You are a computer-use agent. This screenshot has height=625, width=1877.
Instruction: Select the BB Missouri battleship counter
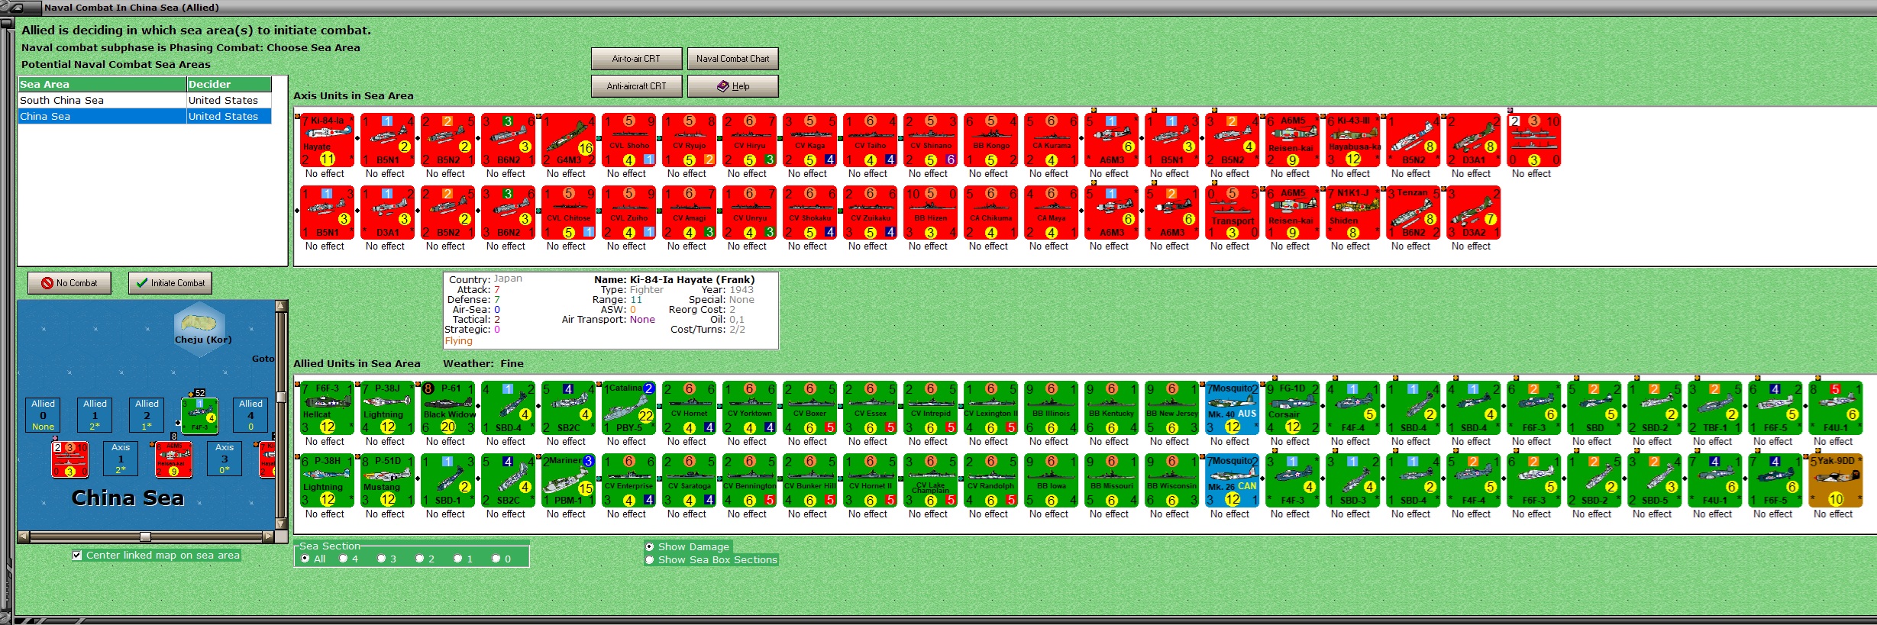(x=1112, y=481)
